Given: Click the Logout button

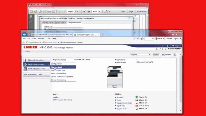Looking at the screenshot, I should pos(176,46).
